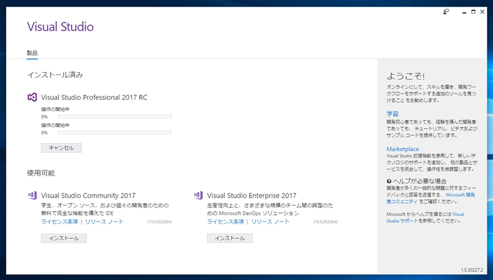Open the 学習 link in welcome panel
Screen dimensions: 493x280
(x=393, y=114)
